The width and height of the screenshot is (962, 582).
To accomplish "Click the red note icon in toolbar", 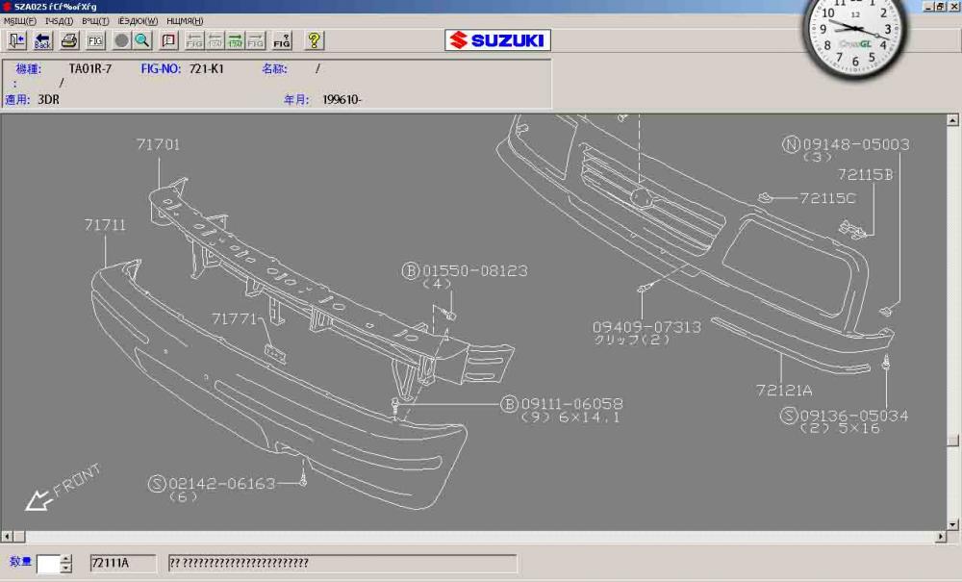I will pos(169,40).
